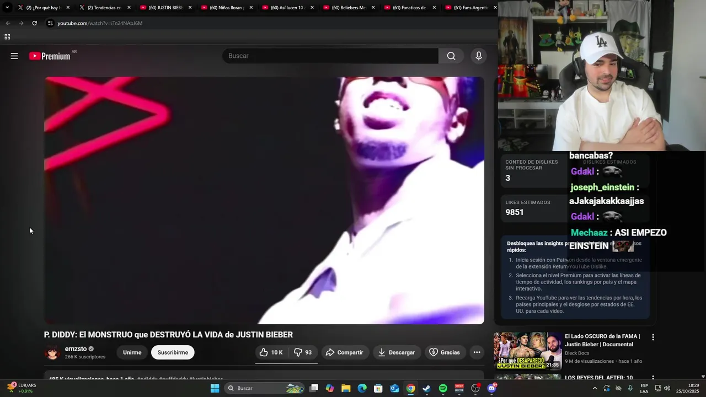The image size is (706, 397).
Task: Open LOS REYES DEL AFTER video title
Action: click(598, 378)
